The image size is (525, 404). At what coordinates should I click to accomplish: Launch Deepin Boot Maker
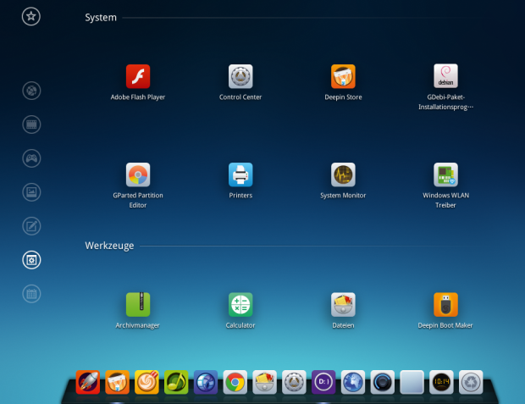click(445, 305)
